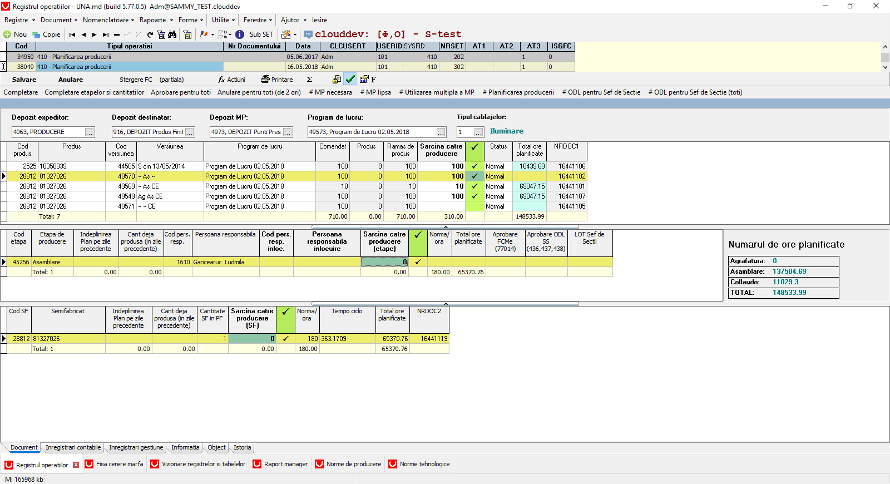Switch to the Inregistrari contabile tab
The width and height of the screenshot is (890, 484).
[x=73, y=447]
